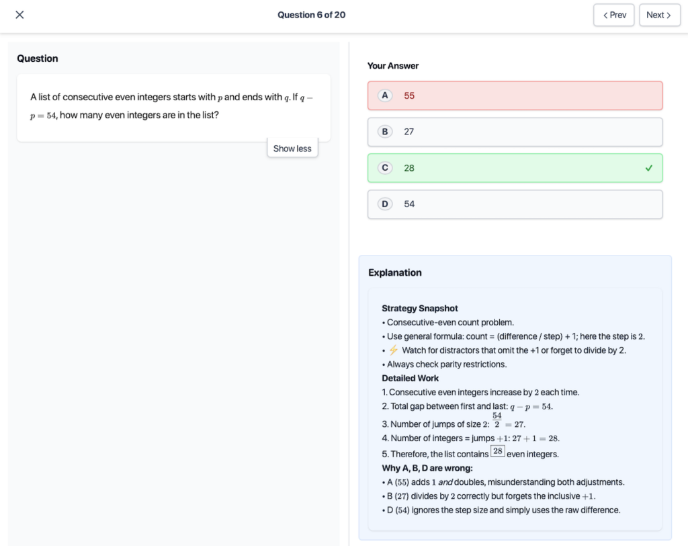This screenshot has width=688, height=546.
Task: Choose answer option B, 27
Action: tap(515, 132)
